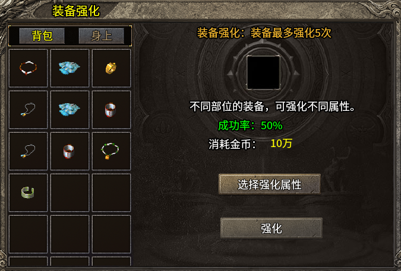The image size is (401, 271).
Task: Click the 装备强化 window title
Action: (76, 11)
